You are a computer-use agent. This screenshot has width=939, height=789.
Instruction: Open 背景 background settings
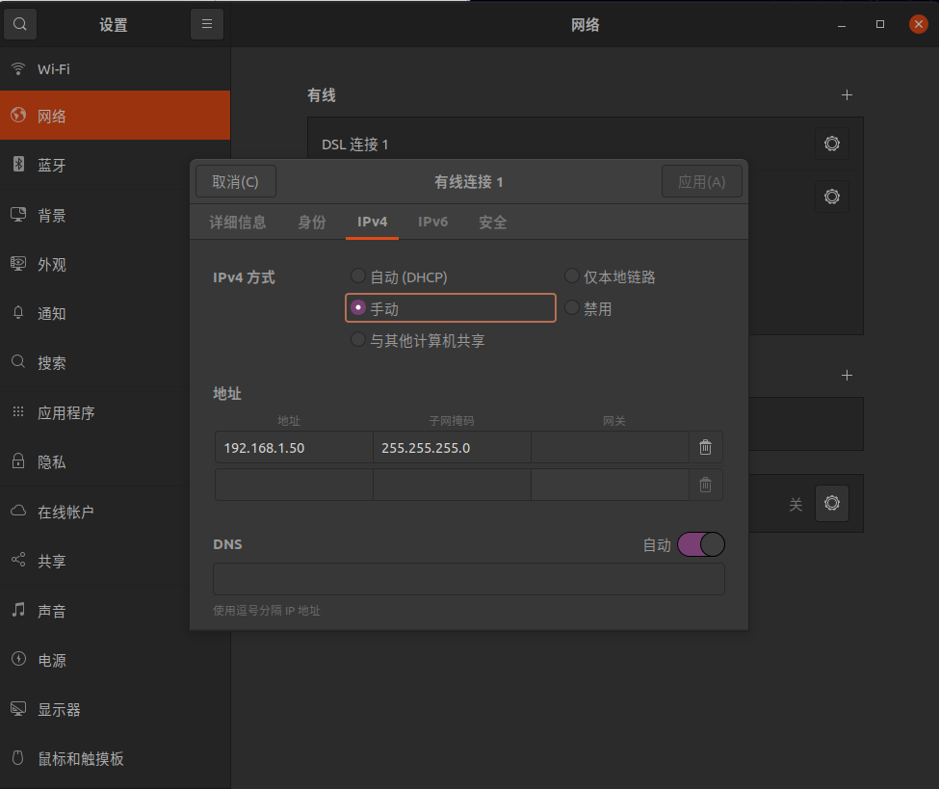pos(115,215)
